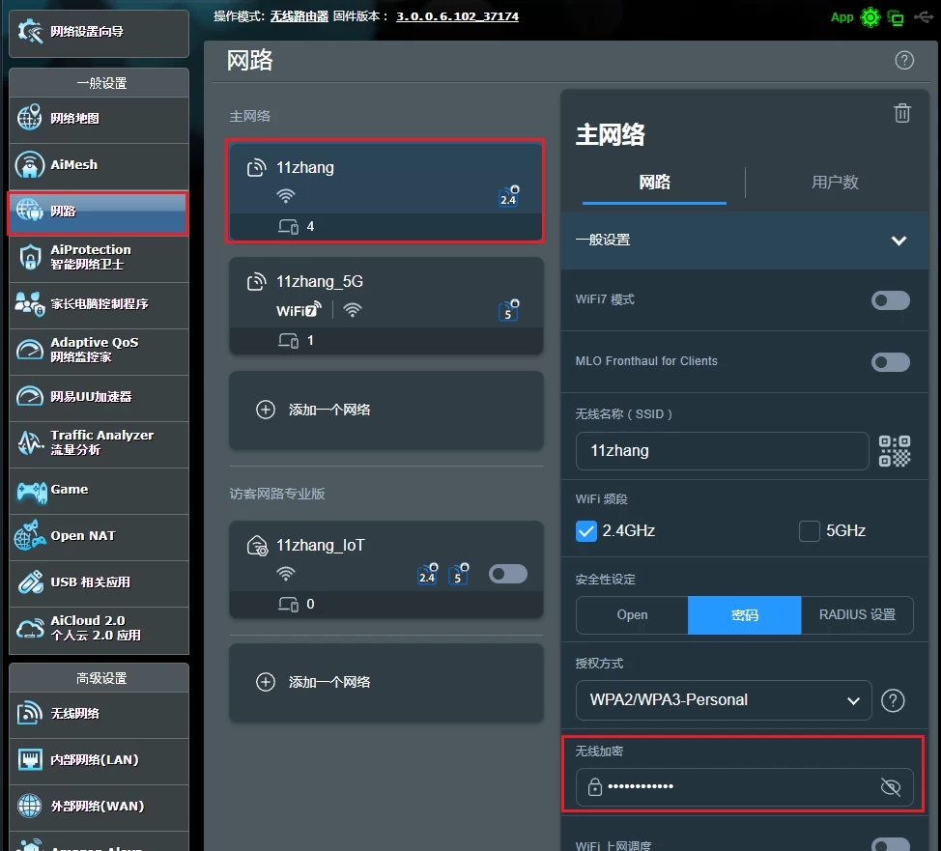
Task: Enable the 11zhang_IoT network toggle
Action: [508, 573]
